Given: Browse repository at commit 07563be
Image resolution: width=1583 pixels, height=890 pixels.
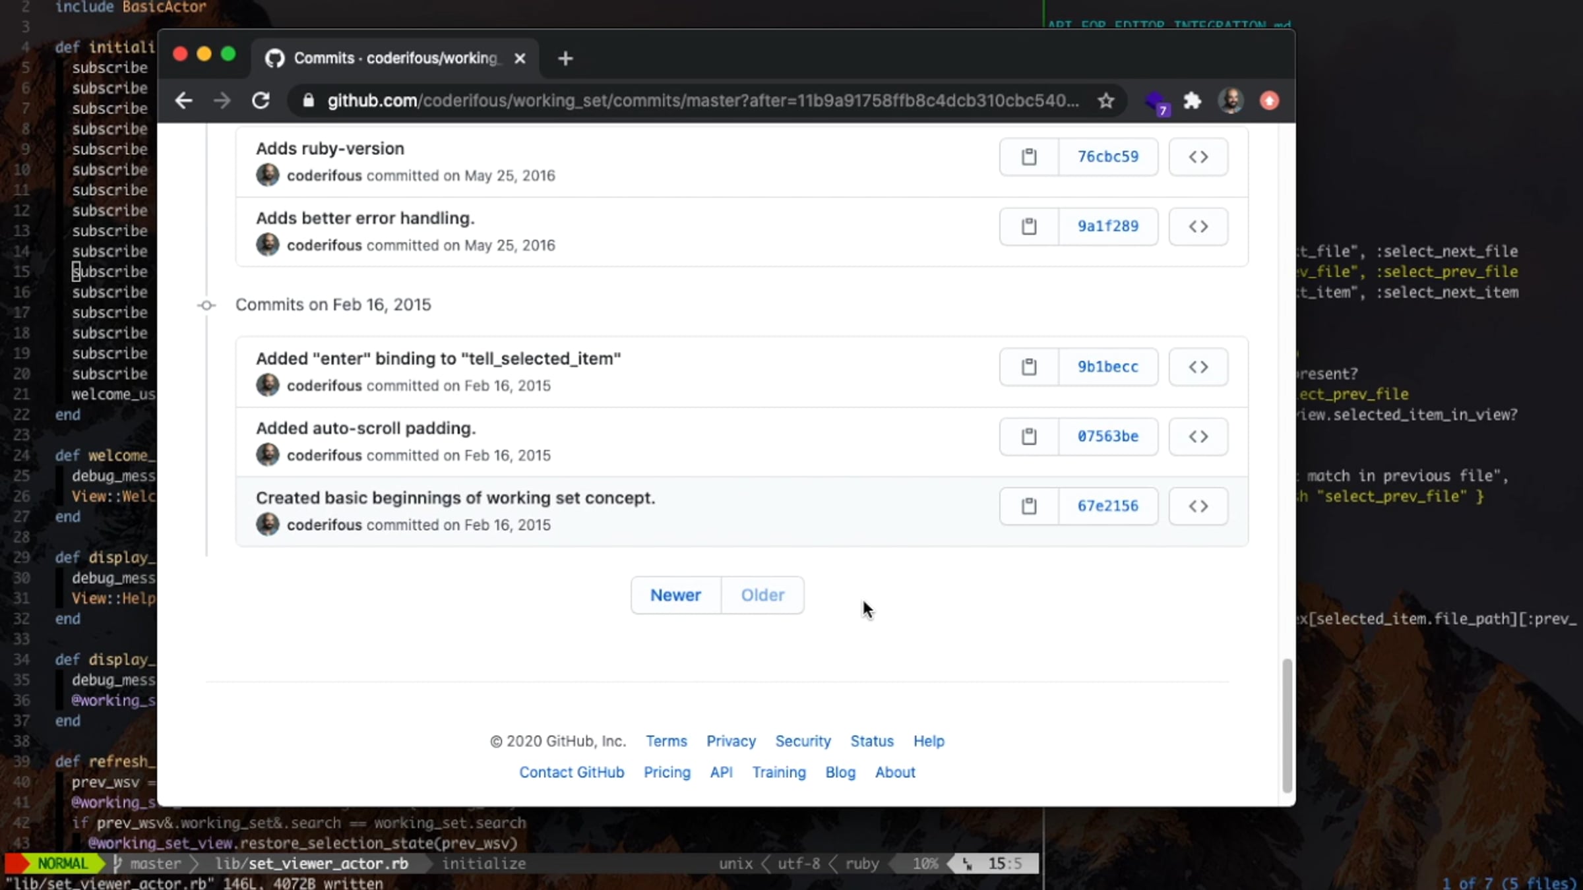Looking at the screenshot, I should (x=1198, y=436).
